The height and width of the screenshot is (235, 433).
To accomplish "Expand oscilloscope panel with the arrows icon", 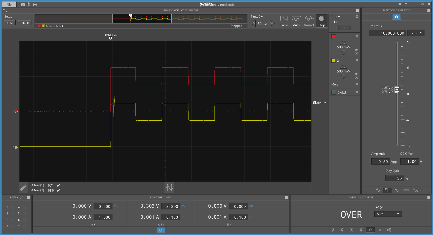I will coord(5,11).
